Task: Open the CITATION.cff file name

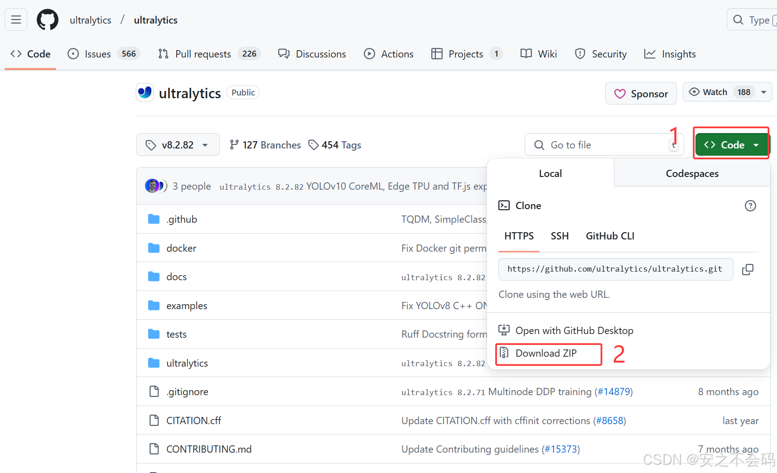Action: tap(193, 420)
